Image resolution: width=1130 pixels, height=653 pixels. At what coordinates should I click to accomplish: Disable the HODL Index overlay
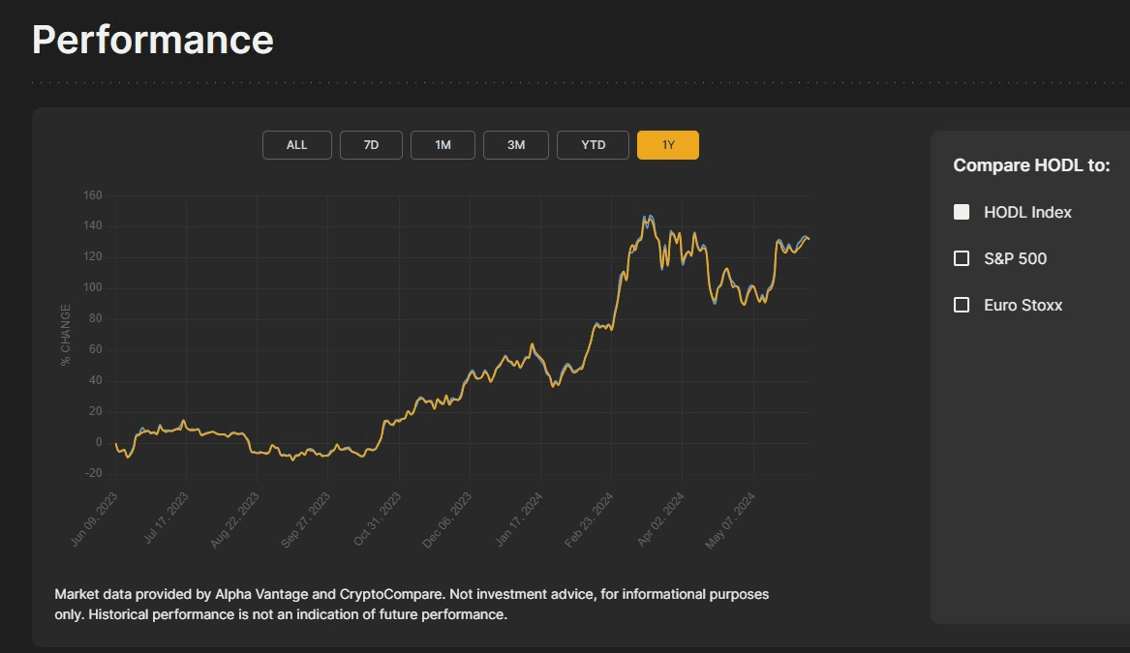tap(961, 211)
